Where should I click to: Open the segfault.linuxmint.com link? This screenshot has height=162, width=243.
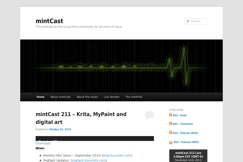pos(89,160)
